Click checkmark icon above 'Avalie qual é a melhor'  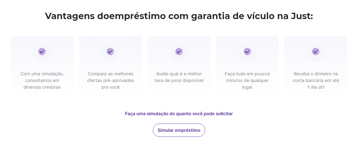pos(179,52)
